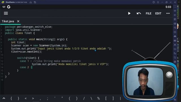Click the 5:03 clock in status bar
This screenshot has height=102, width=181.
[168, 7]
